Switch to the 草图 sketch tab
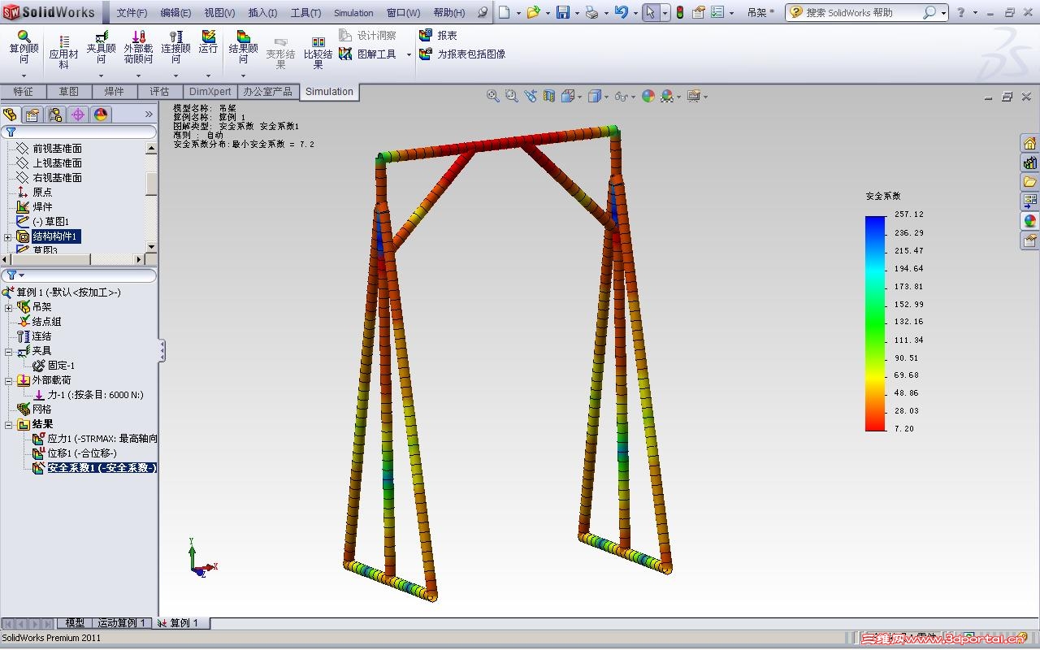 point(68,92)
